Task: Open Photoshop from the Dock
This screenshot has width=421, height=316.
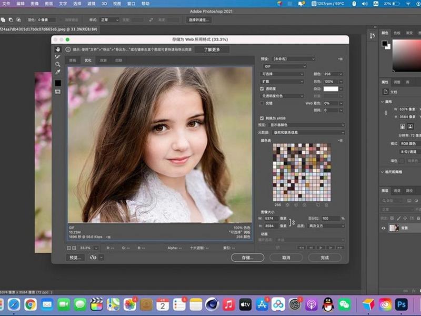Action: pos(401,305)
